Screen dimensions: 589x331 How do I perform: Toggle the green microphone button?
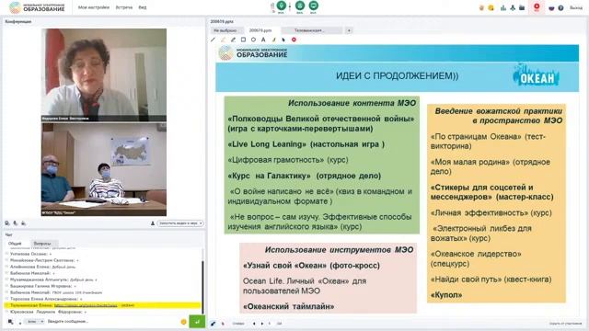pos(282,6)
